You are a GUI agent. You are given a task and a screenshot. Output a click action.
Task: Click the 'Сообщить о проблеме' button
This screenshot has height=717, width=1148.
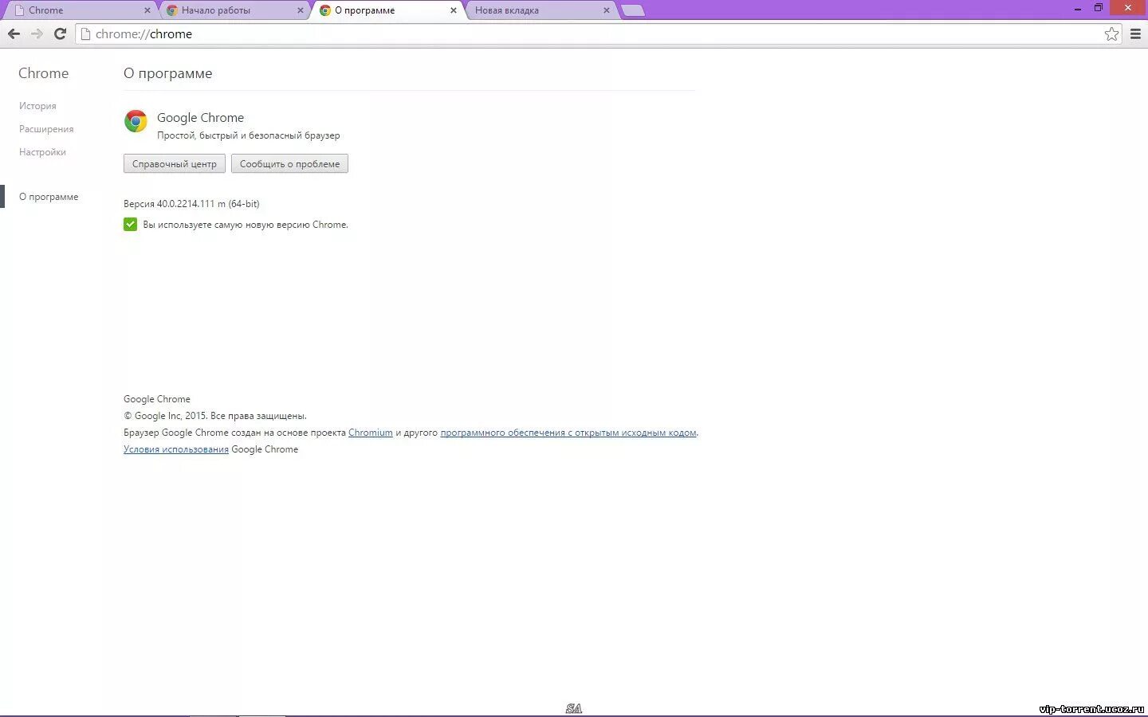[289, 163]
